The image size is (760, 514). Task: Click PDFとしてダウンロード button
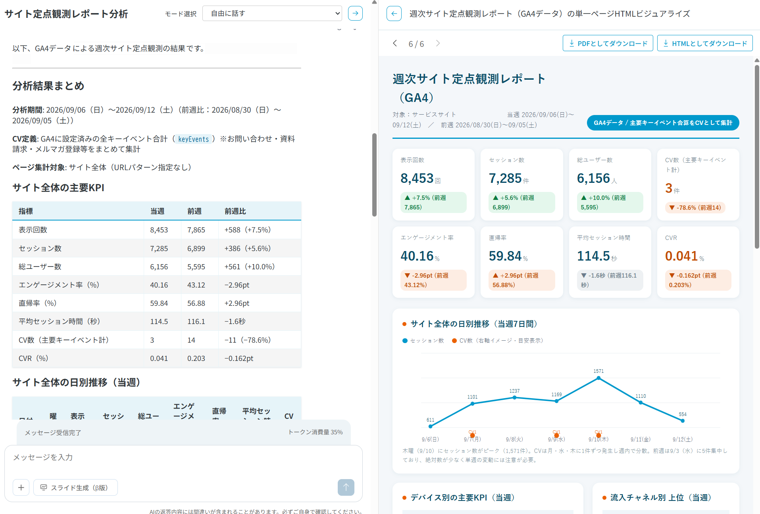tap(608, 43)
